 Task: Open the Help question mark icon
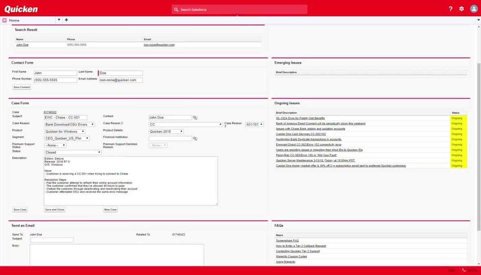[450, 9]
